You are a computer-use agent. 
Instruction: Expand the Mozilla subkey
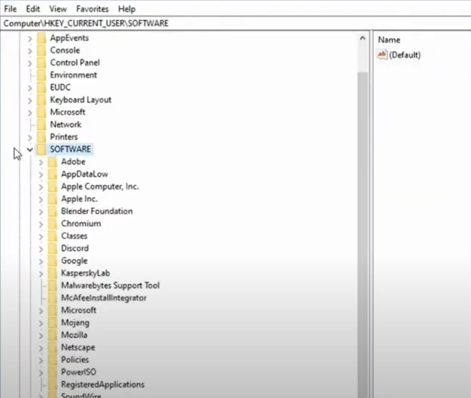click(x=41, y=335)
